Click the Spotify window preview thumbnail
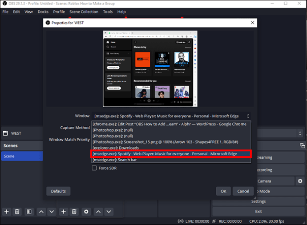The image size is (307, 225). (150, 68)
